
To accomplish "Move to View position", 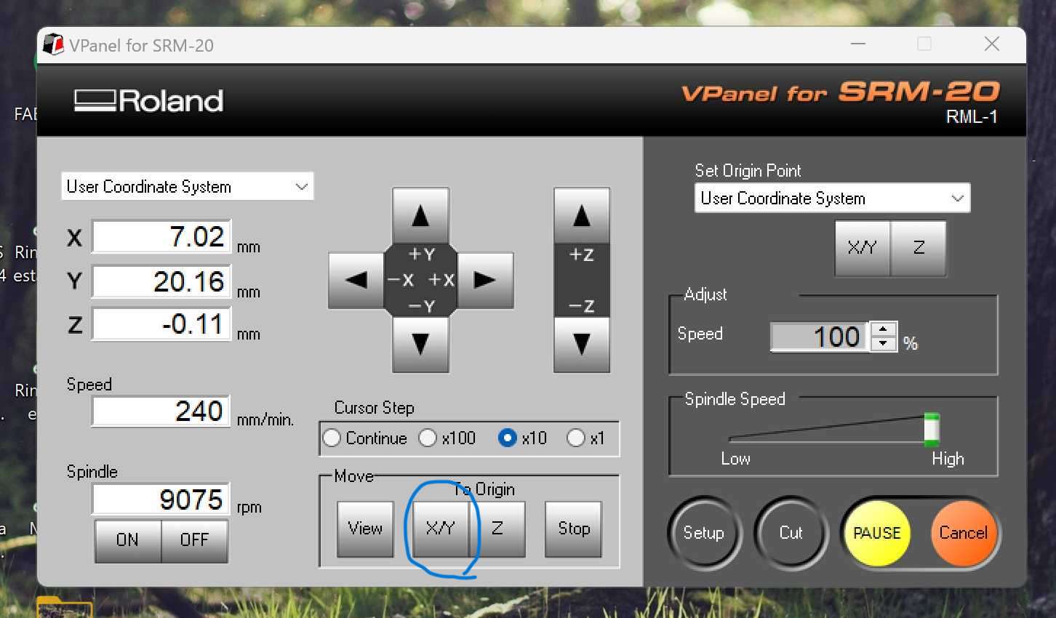I will click(365, 529).
